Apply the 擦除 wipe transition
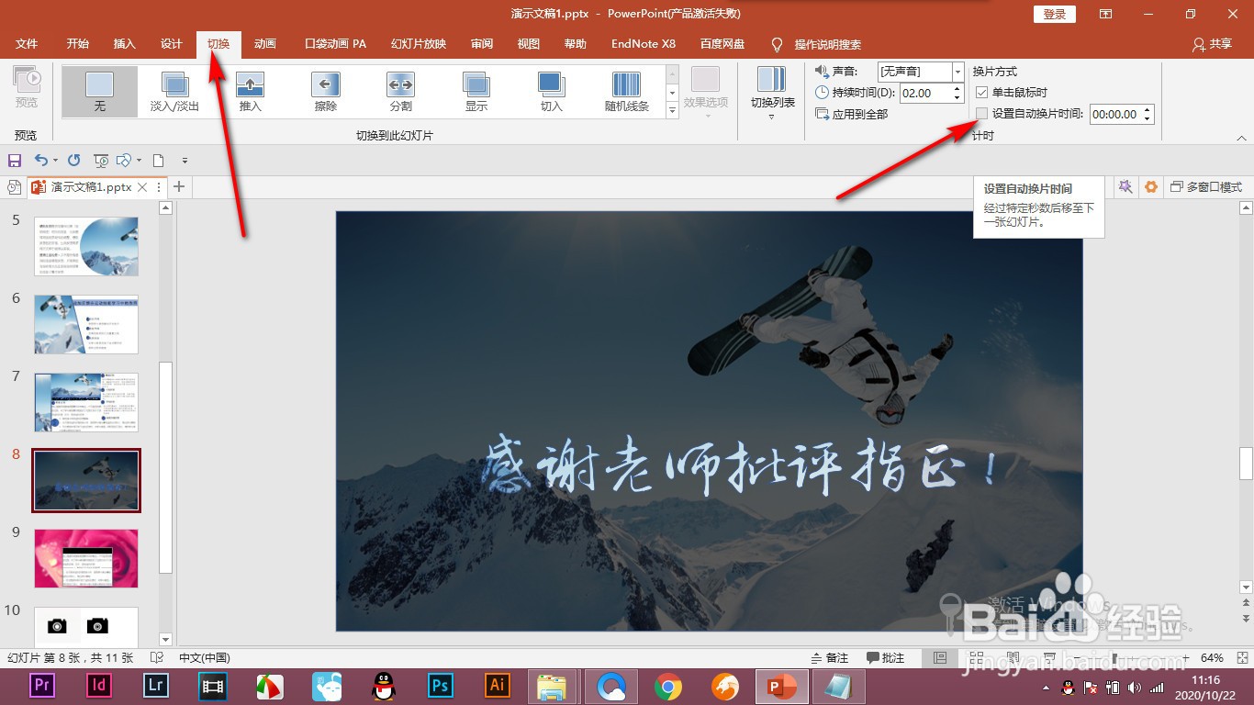1254x705 pixels. (x=325, y=92)
